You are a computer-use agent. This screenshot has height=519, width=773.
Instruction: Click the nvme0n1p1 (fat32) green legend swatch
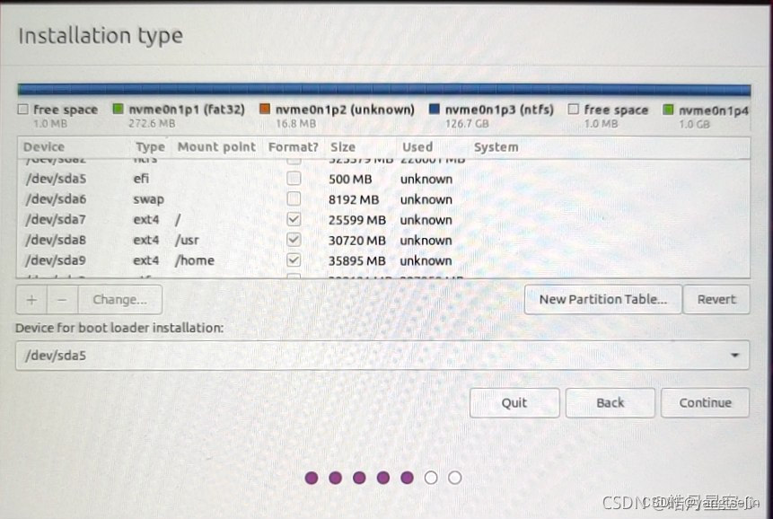coord(118,109)
